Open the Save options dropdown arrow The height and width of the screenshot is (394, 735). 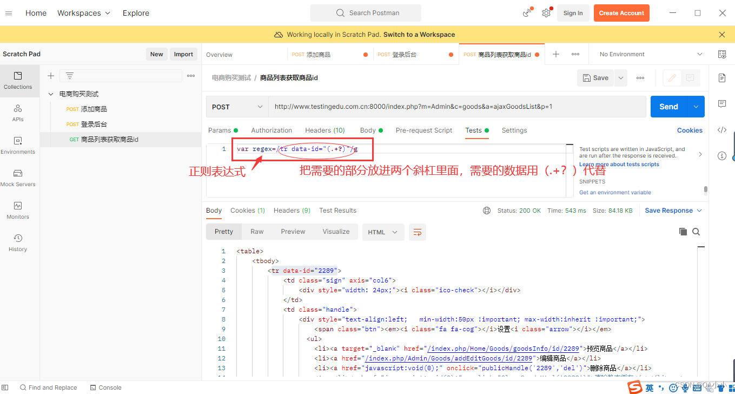[621, 78]
